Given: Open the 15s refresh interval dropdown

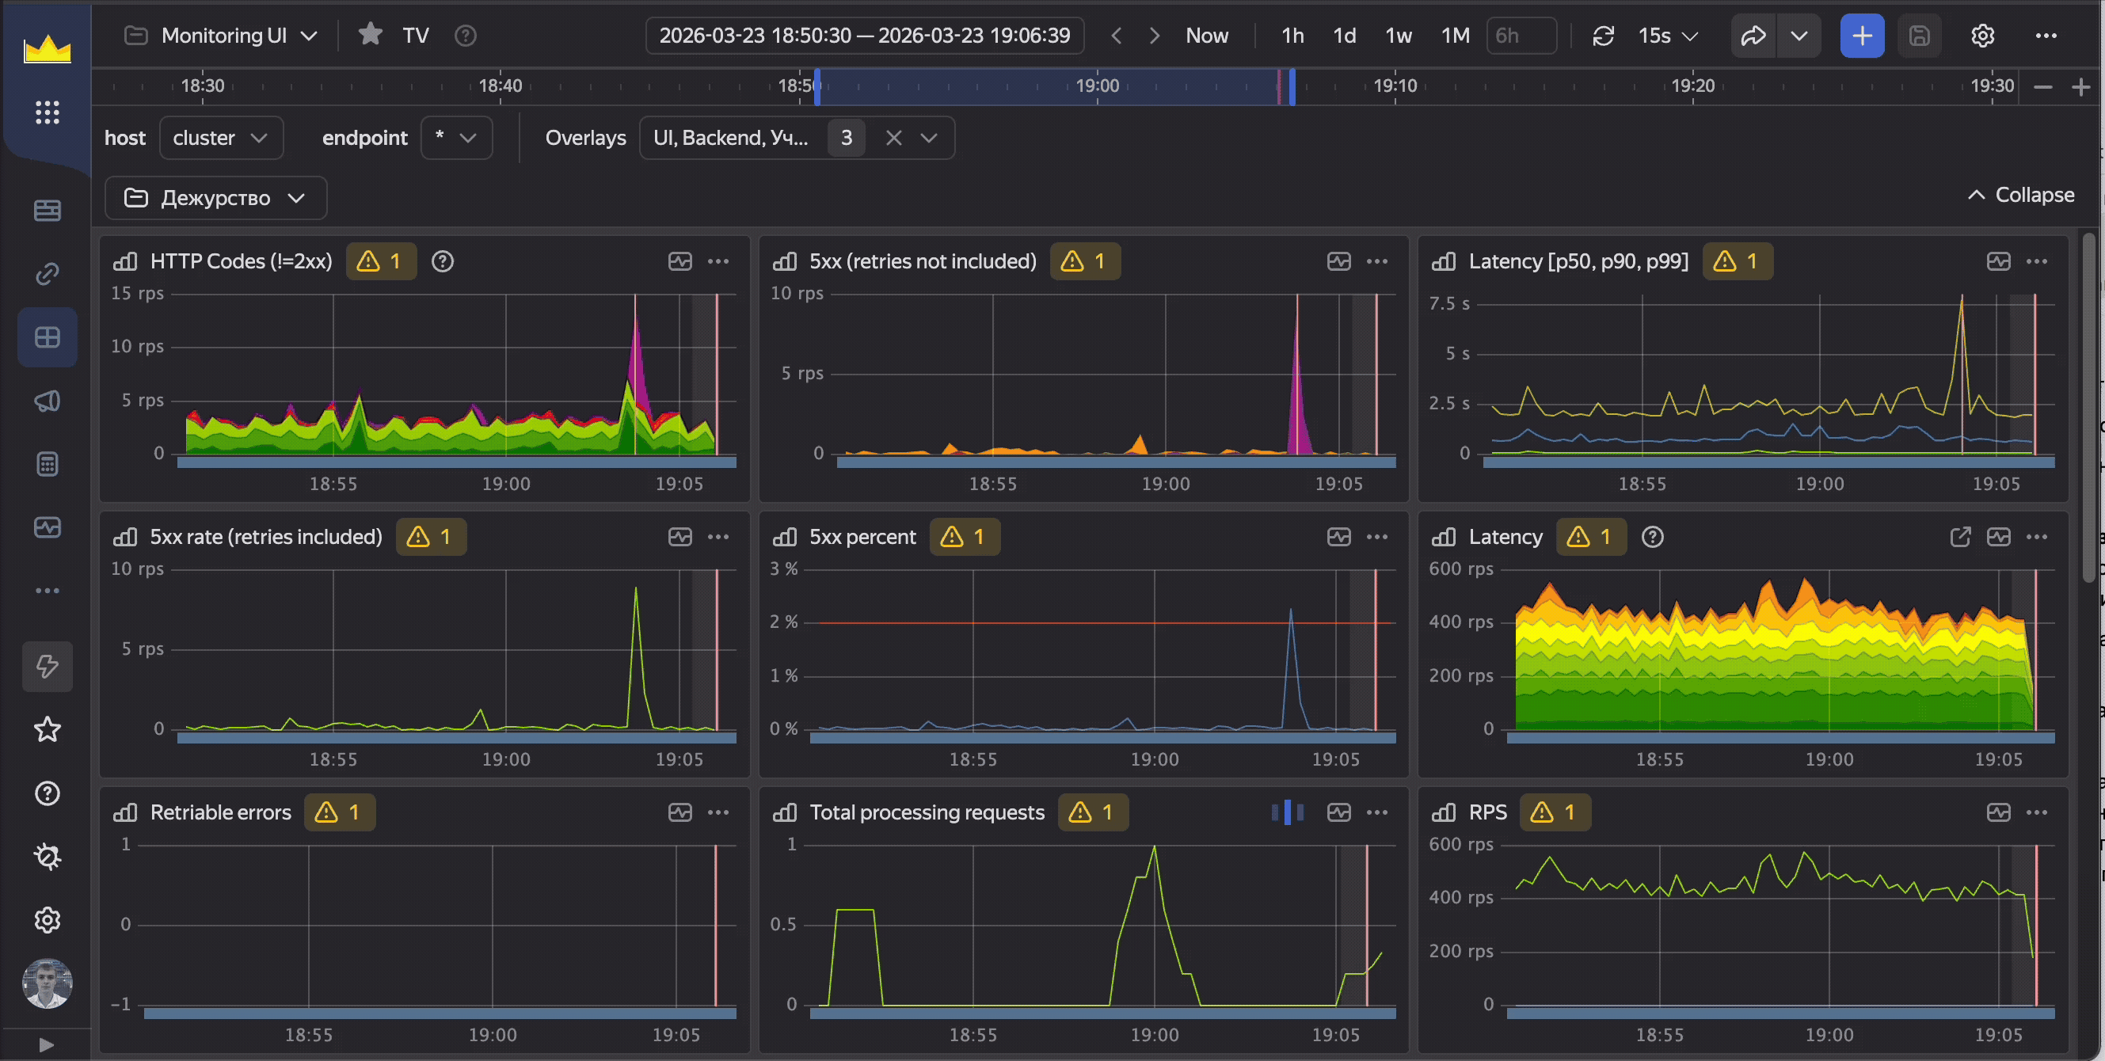Looking at the screenshot, I should tap(1668, 36).
